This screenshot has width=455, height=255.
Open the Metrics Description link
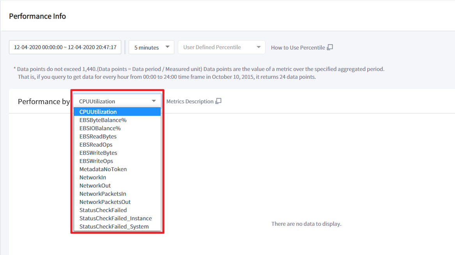click(x=190, y=101)
